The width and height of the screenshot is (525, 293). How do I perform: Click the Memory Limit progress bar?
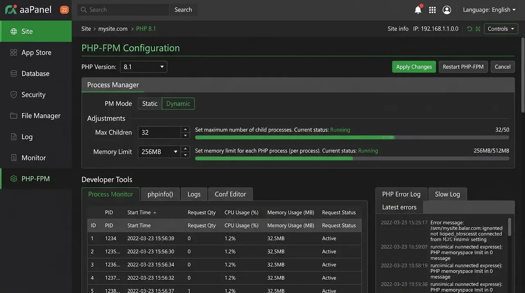tap(352, 158)
